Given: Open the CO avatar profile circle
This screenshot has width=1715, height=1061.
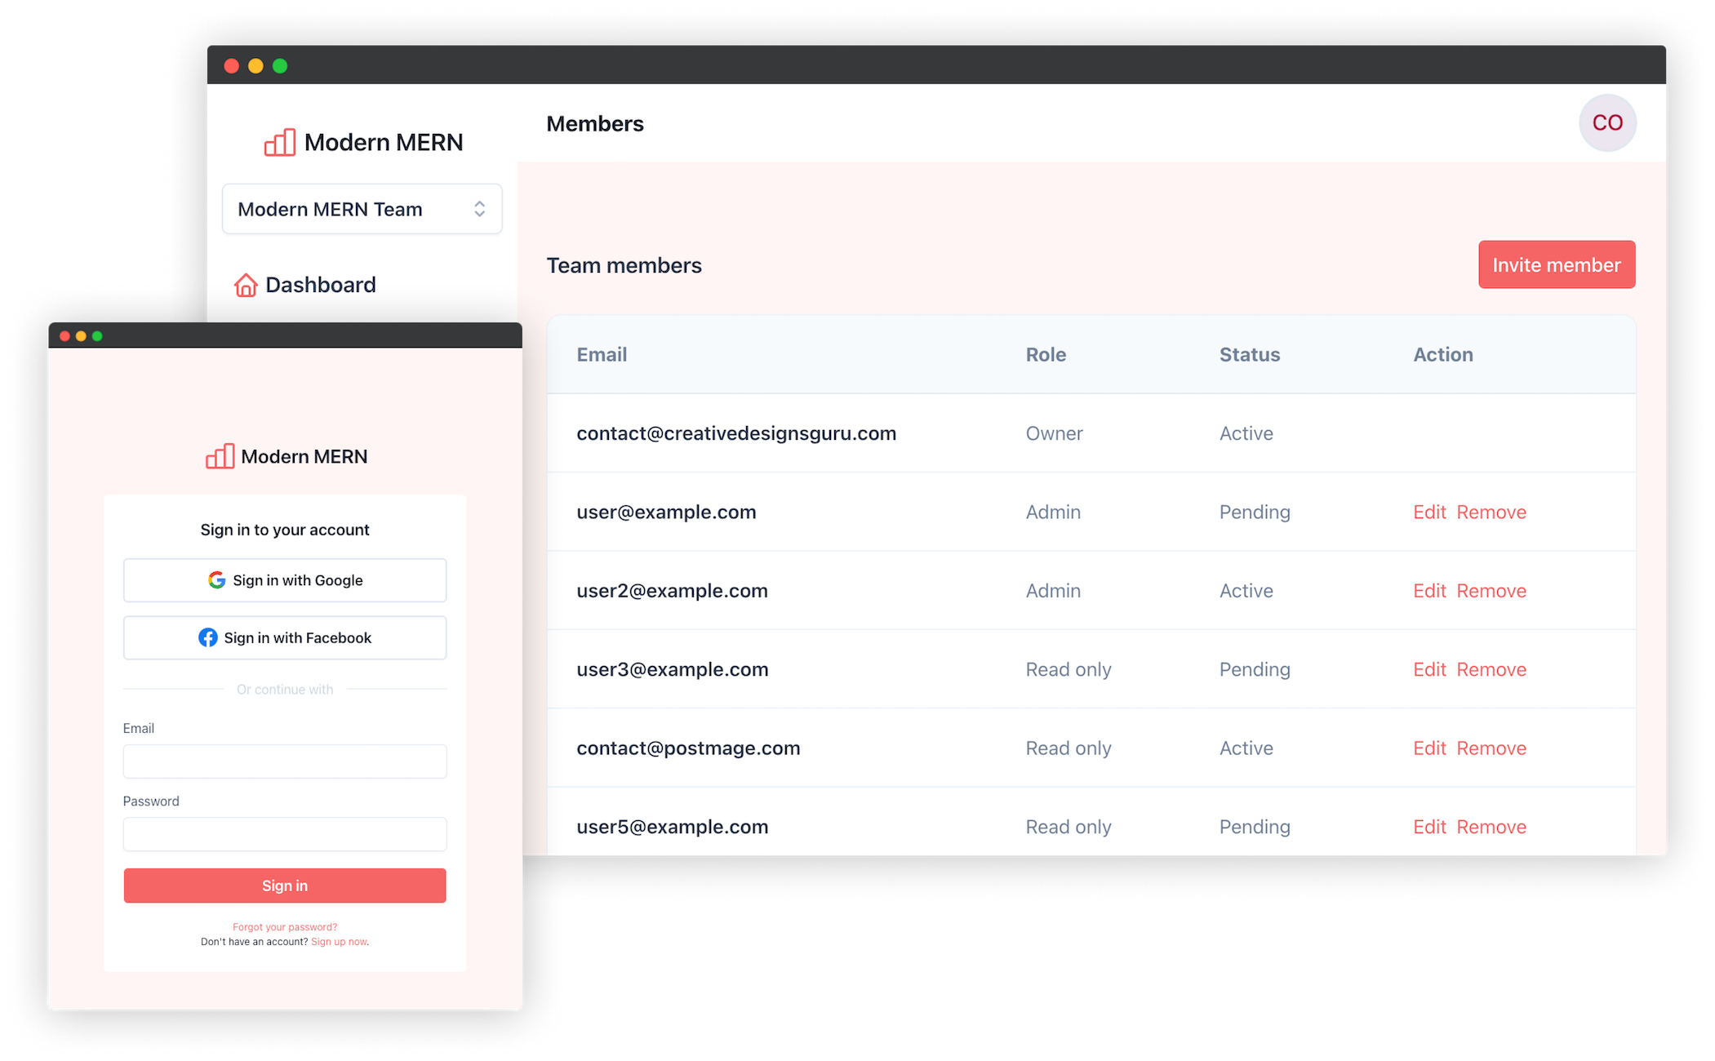Looking at the screenshot, I should (x=1607, y=122).
